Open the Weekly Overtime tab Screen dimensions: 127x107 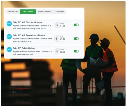pyautogui.click(x=44, y=12)
